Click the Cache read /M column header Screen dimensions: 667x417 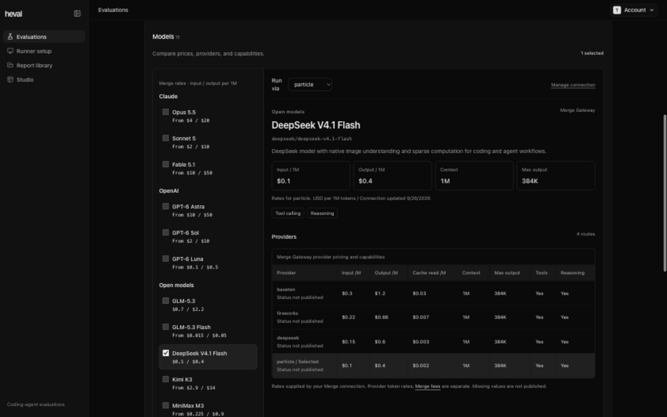(x=429, y=273)
